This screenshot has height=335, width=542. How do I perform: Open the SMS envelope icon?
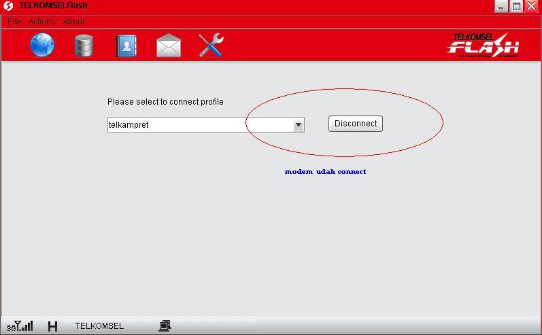click(x=169, y=46)
